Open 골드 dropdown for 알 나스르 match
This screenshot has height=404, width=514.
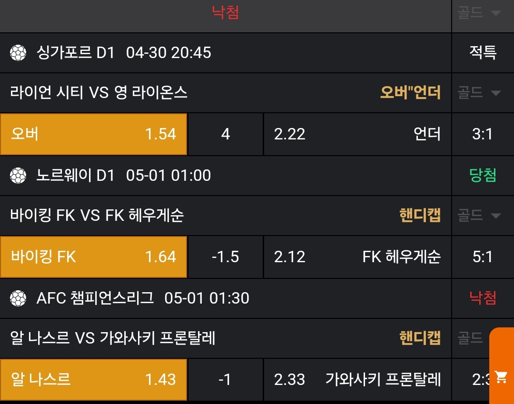click(x=474, y=338)
